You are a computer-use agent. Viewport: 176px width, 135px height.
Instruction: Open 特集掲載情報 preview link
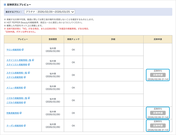(x=13, y=113)
